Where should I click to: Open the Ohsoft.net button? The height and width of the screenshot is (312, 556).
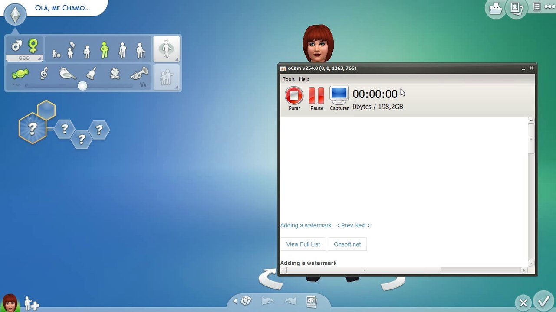point(347,244)
